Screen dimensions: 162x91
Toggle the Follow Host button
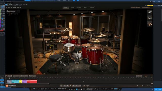click(x=61, y=86)
